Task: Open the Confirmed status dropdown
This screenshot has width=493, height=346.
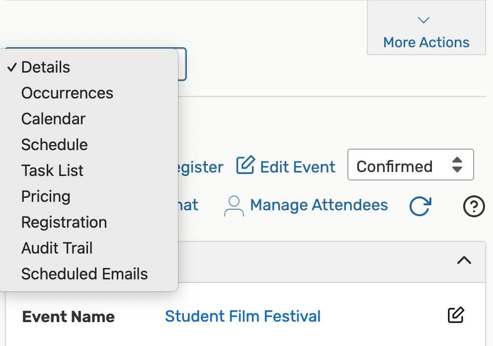Action: pyautogui.click(x=411, y=166)
